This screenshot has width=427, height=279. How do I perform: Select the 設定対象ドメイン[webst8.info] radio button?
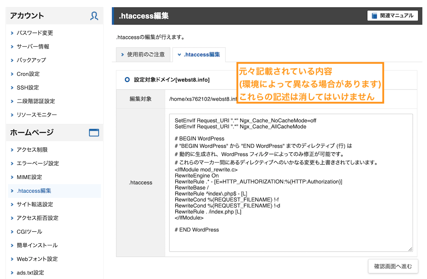click(x=128, y=80)
